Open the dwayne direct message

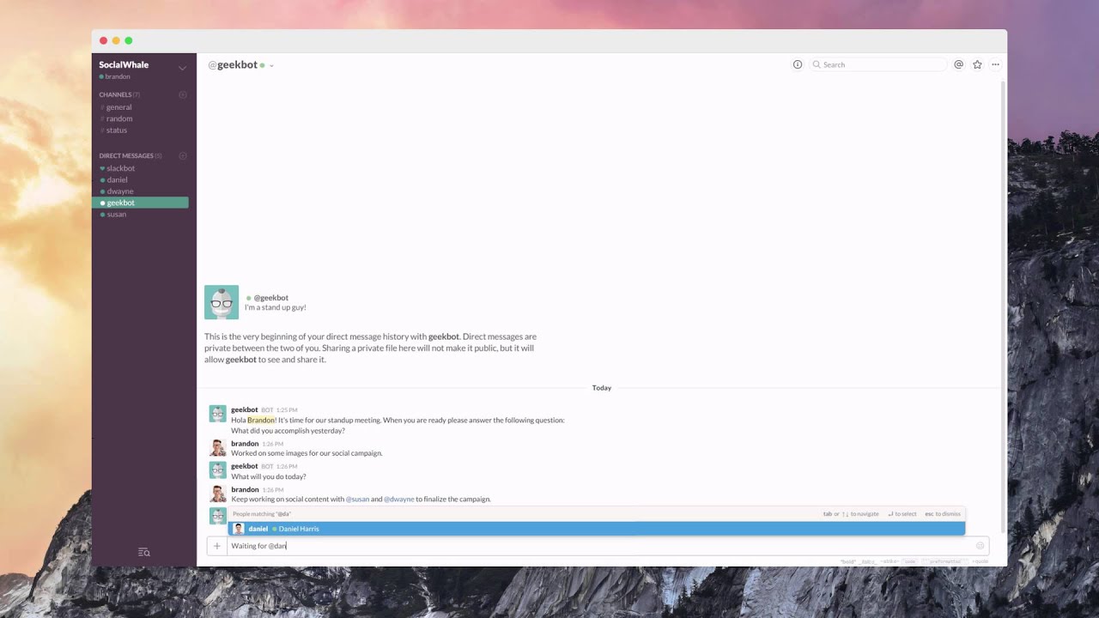pyautogui.click(x=119, y=191)
